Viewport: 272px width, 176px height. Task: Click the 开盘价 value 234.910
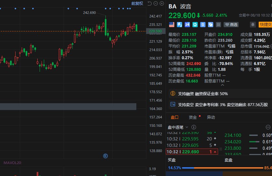pyautogui.click(x=225, y=34)
